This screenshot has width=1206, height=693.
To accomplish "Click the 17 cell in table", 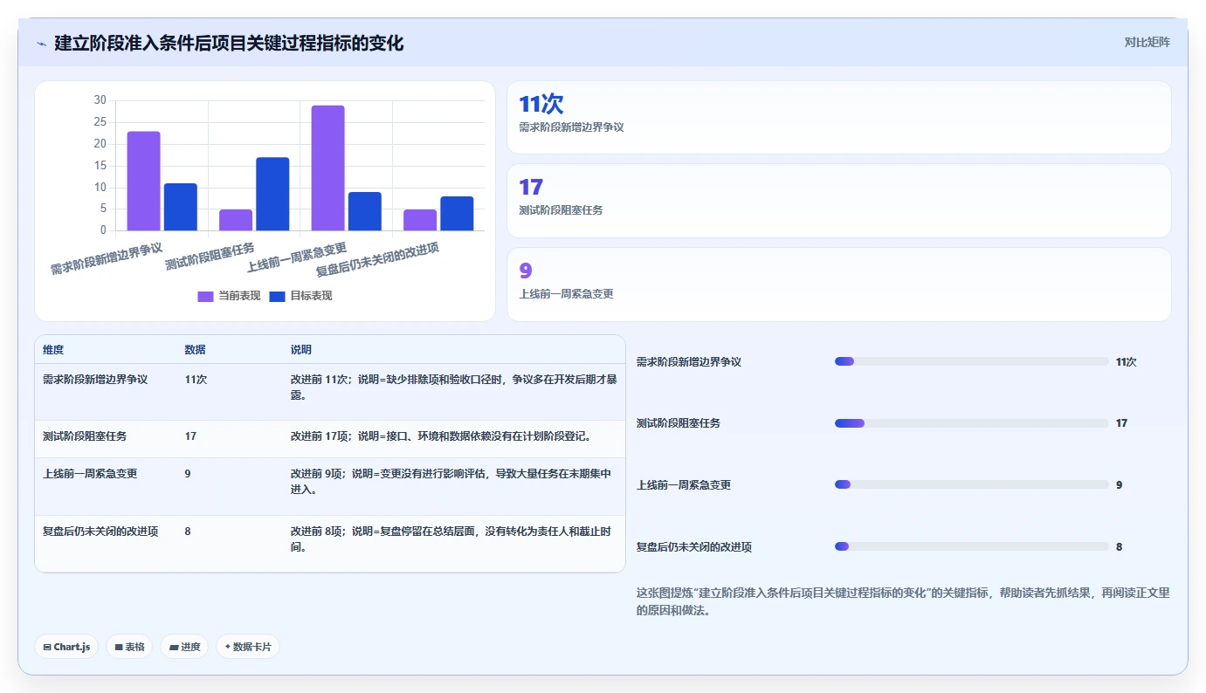I will [x=190, y=436].
